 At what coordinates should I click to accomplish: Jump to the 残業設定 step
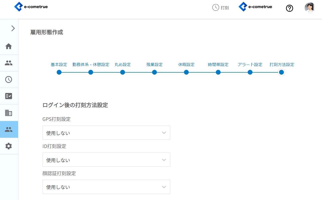154,65
